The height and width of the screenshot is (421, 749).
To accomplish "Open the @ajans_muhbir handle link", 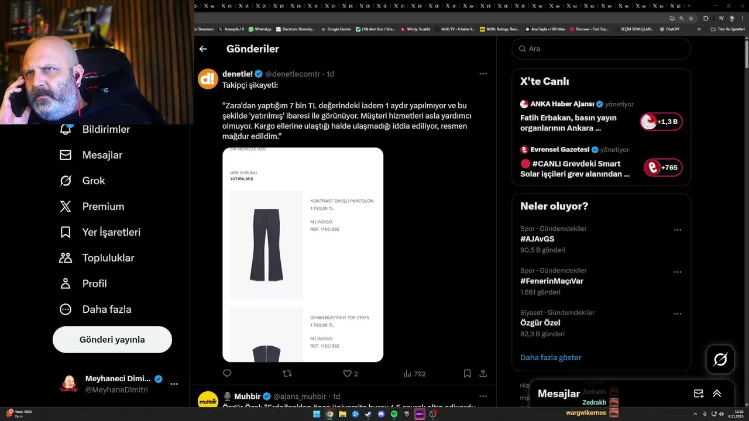I will [300, 396].
